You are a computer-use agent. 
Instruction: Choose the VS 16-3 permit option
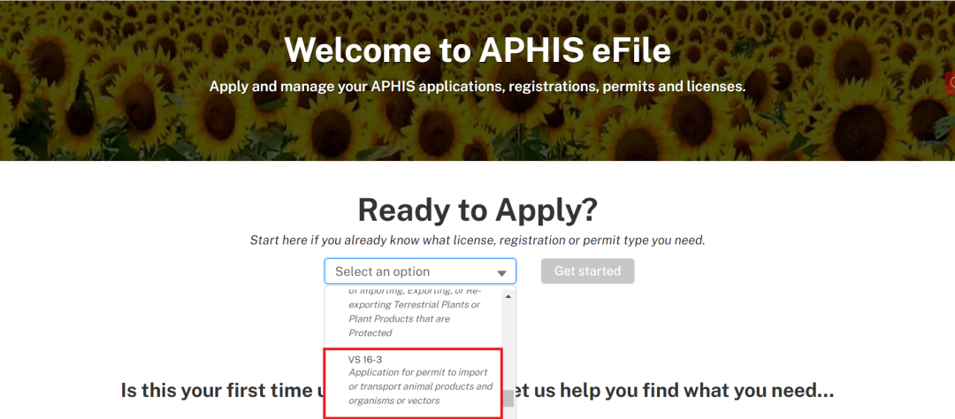414,381
